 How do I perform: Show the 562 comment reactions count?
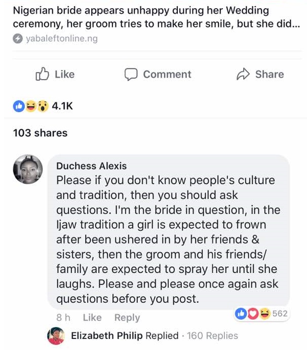coord(280,313)
